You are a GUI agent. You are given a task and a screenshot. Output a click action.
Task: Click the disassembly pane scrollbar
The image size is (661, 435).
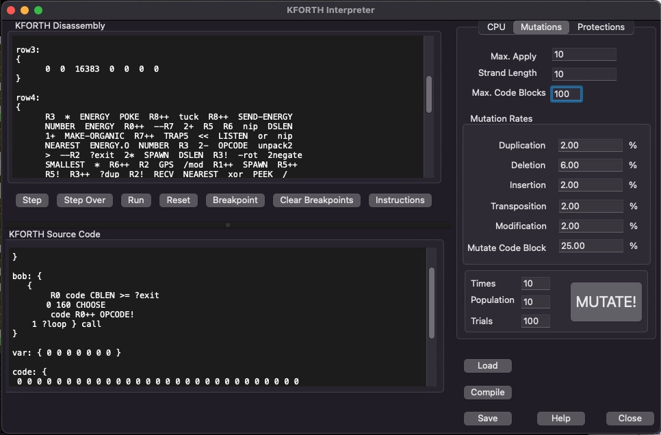(x=429, y=94)
